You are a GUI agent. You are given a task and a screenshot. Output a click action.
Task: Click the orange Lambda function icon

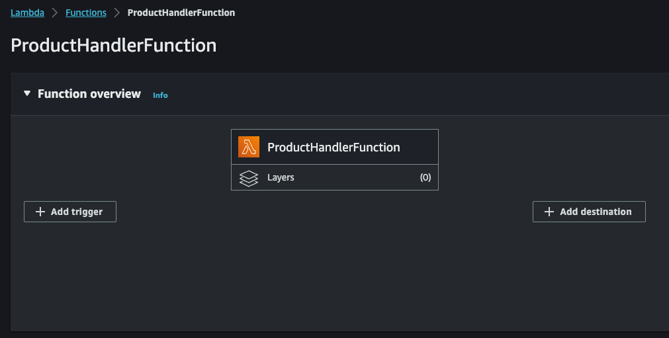click(249, 147)
